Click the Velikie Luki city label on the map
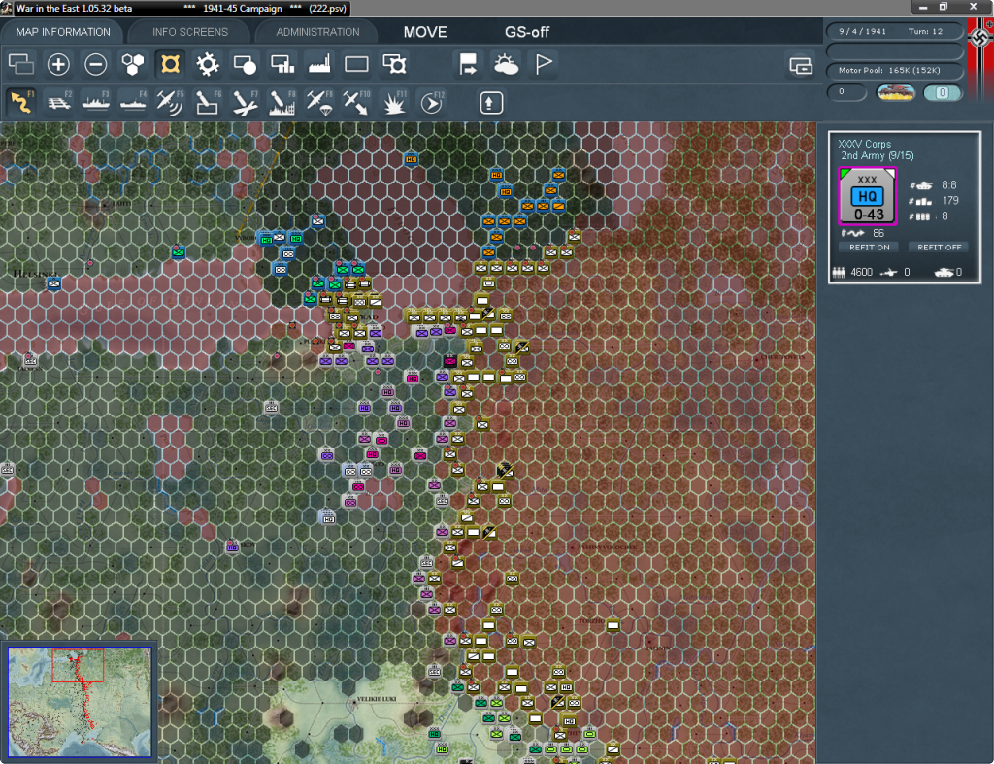 point(377,699)
